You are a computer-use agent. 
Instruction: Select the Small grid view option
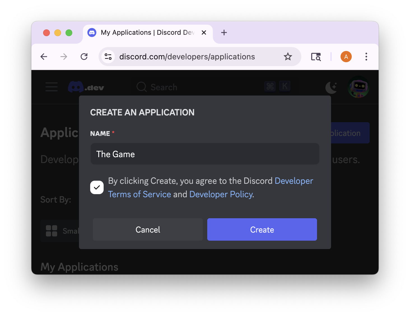(52, 231)
